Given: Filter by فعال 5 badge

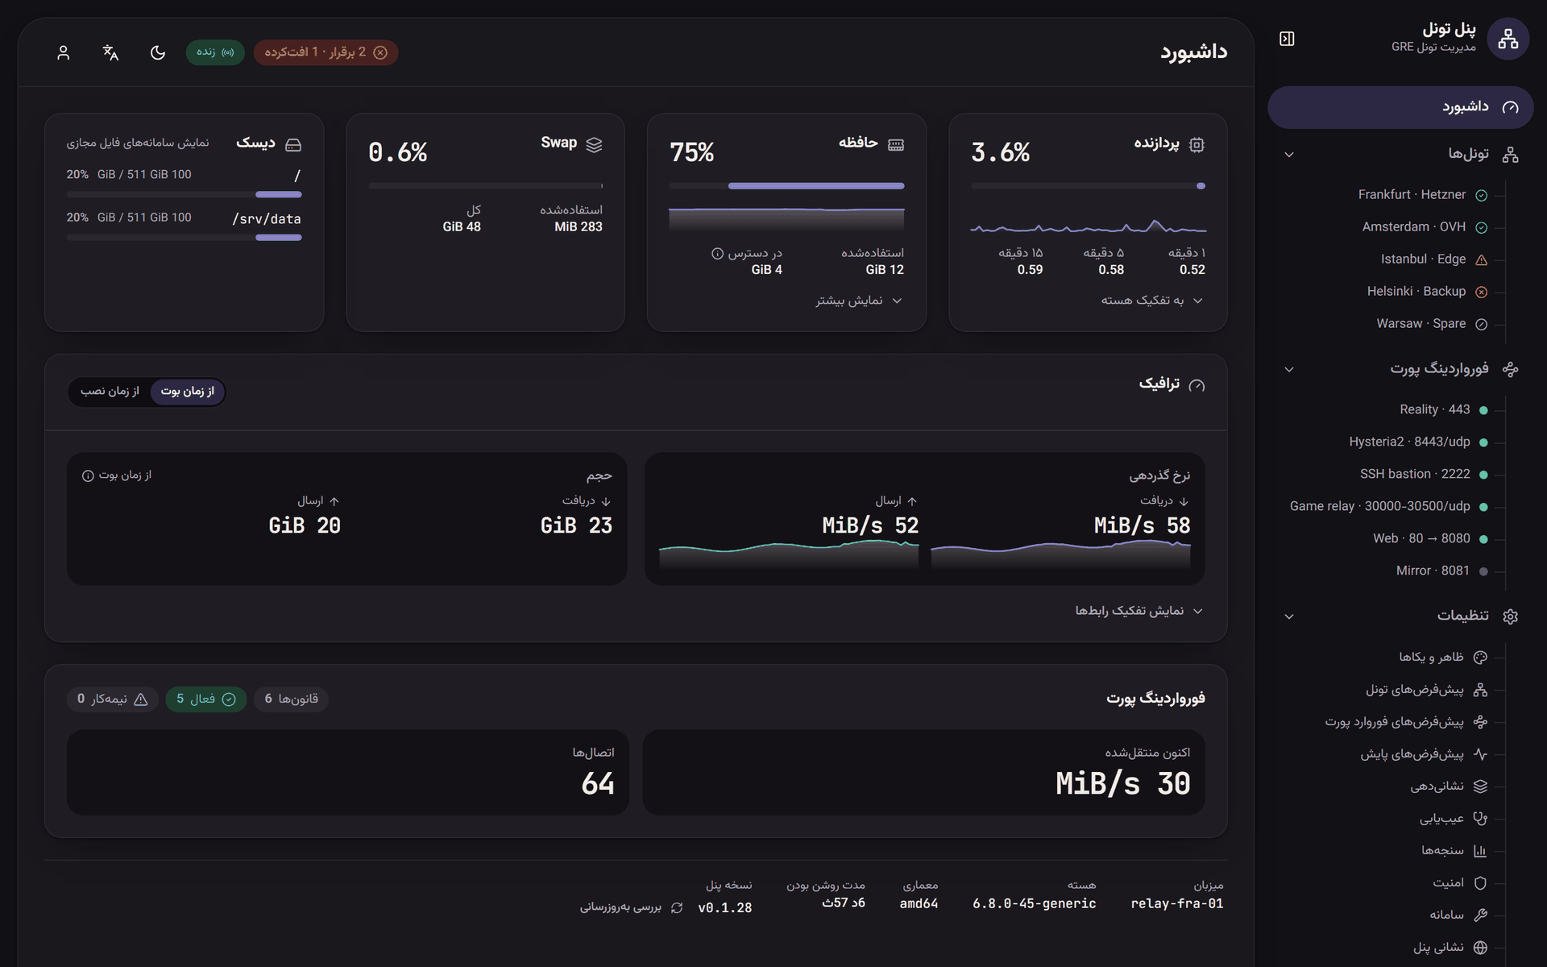Looking at the screenshot, I should 206,699.
